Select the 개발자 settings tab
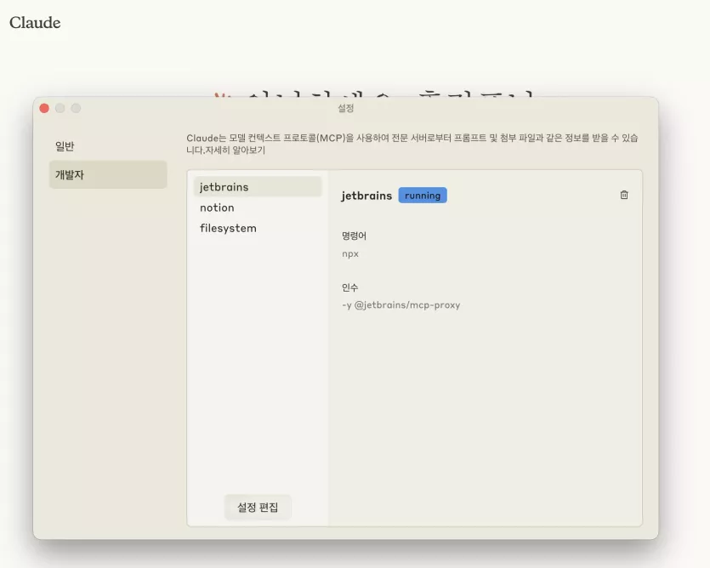This screenshot has width=710, height=568. tap(108, 174)
